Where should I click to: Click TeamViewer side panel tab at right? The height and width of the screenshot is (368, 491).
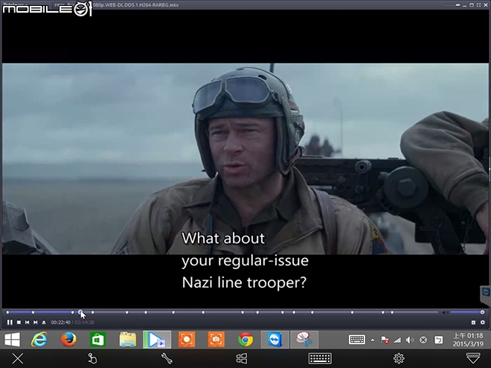pos(486,295)
